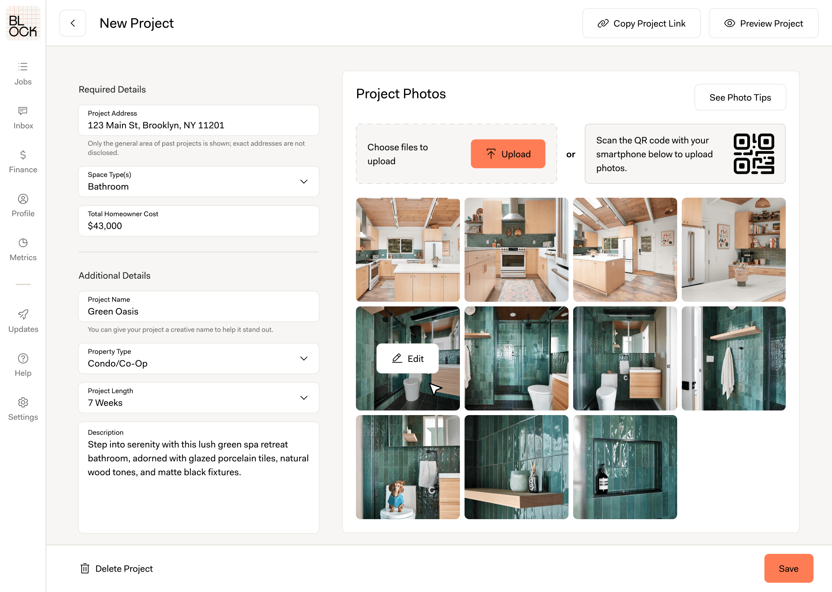Click Edit on the bathroom photo
832x592 pixels.
click(408, 359)
